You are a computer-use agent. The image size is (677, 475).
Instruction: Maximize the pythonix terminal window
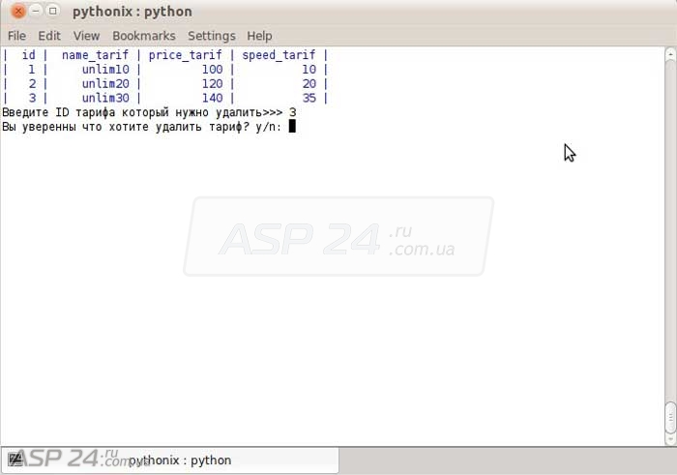[x=52, y=12]
